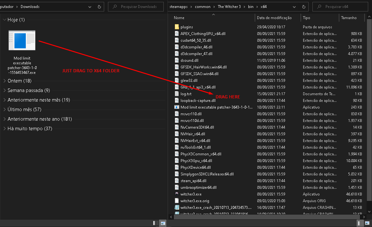Navigate to common in the breadcrumb
This screenshot has height=227, width=372.
203,7
